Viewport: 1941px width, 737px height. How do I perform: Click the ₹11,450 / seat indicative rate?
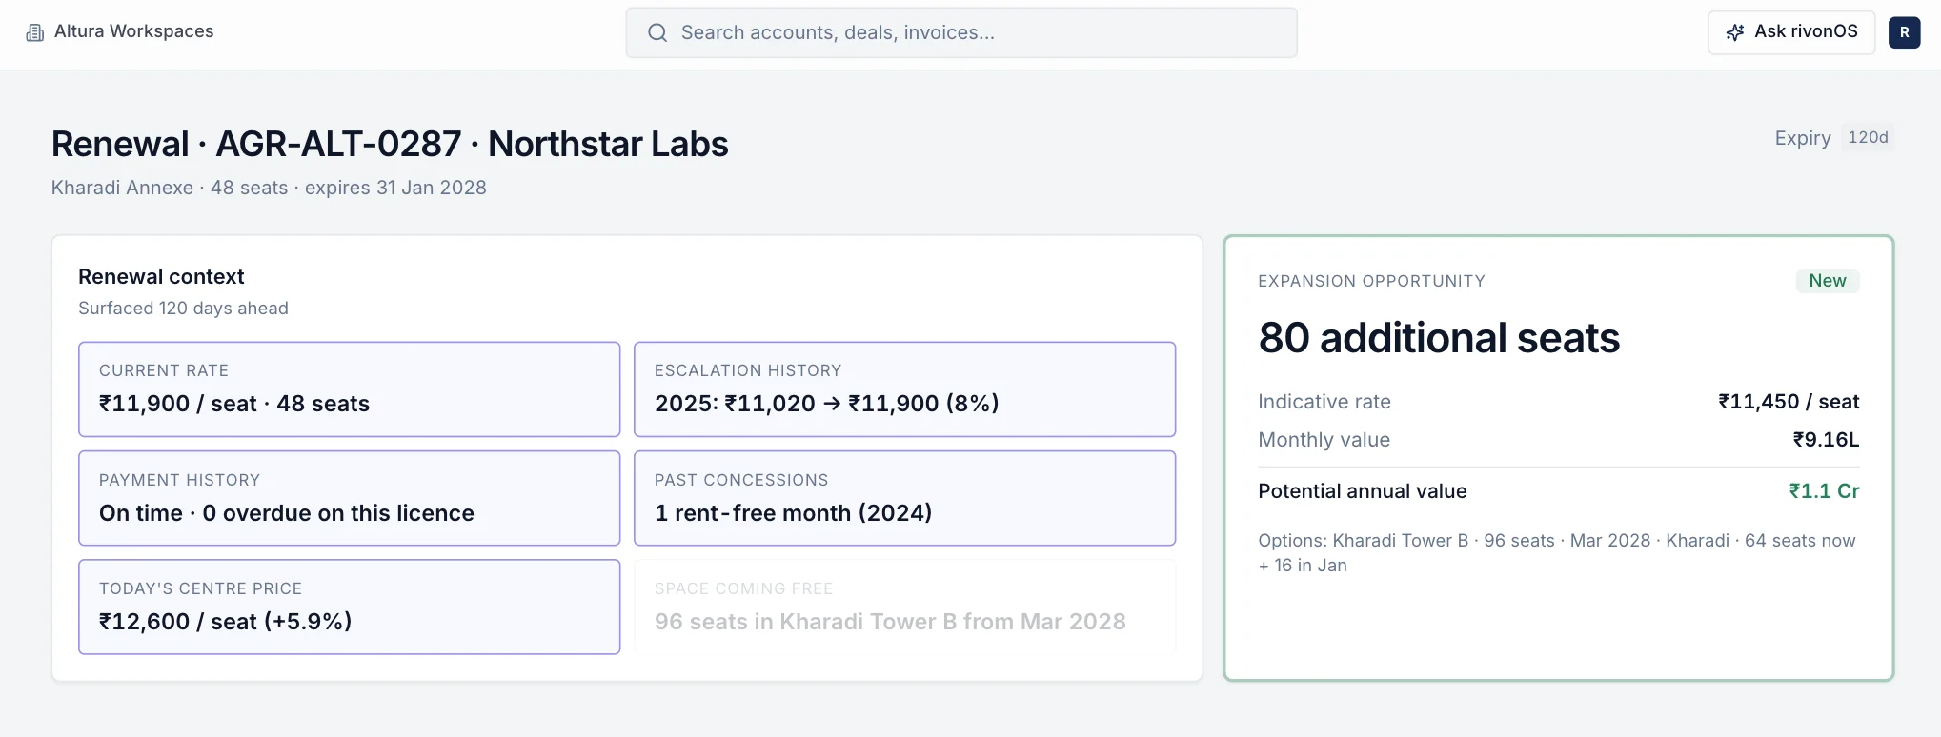(1789, 402)
